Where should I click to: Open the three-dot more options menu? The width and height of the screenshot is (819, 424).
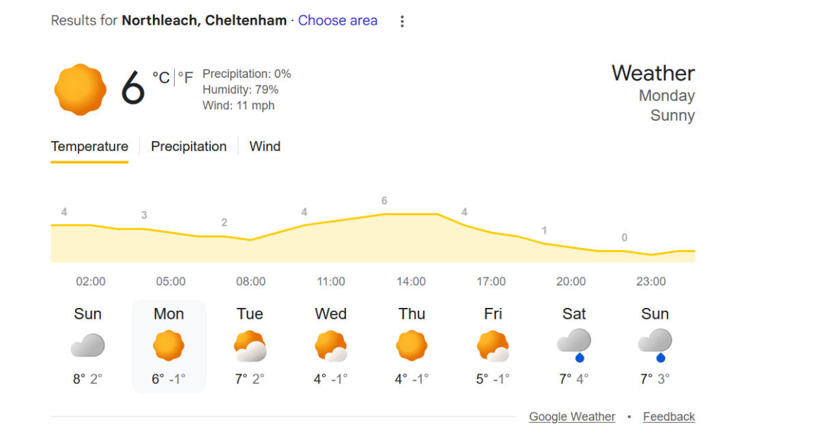tap(402, 21)
